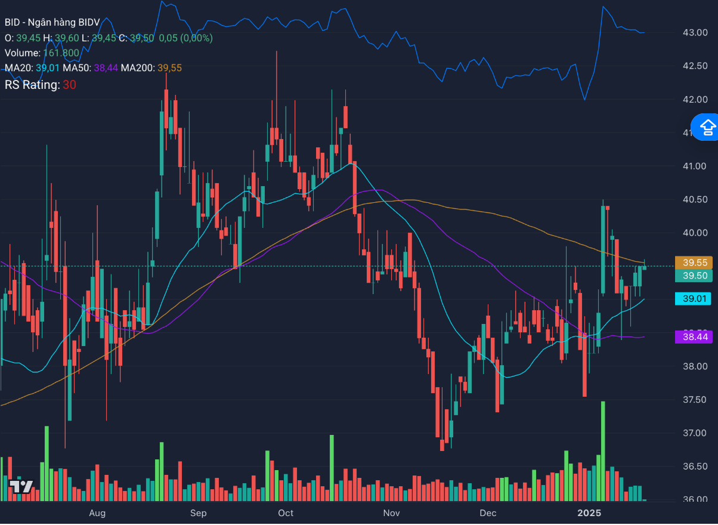The height and width of the screenshot is (525, 718).
Task: Click the 'BID - Ngân hàng BIDV' symbol title
Action: coord(52,22)
